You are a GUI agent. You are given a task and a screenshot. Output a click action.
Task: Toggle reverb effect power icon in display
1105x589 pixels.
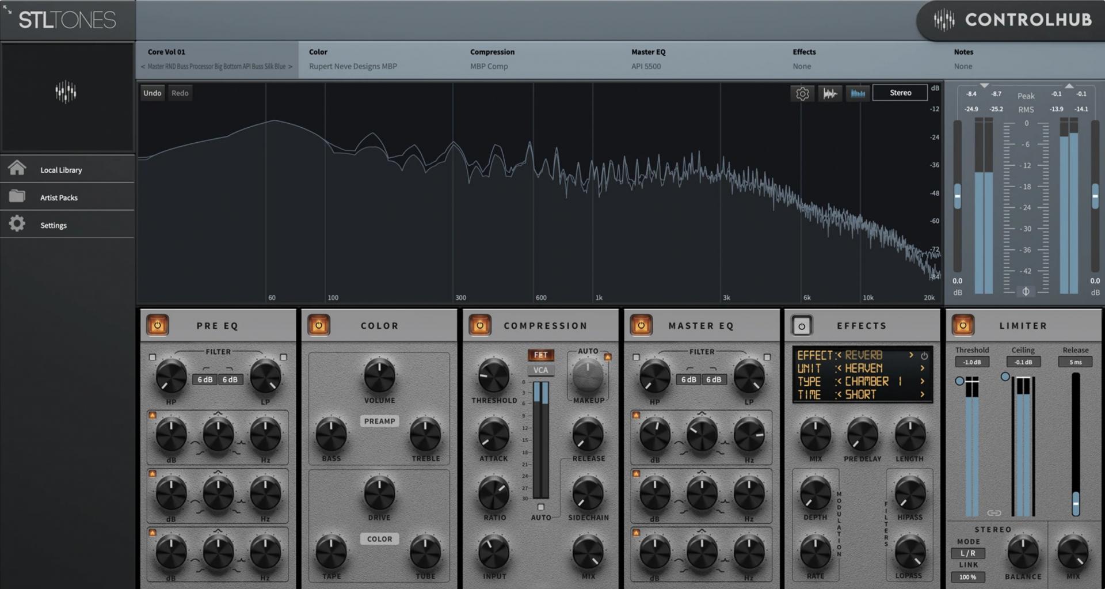click(x=924, y=356)
